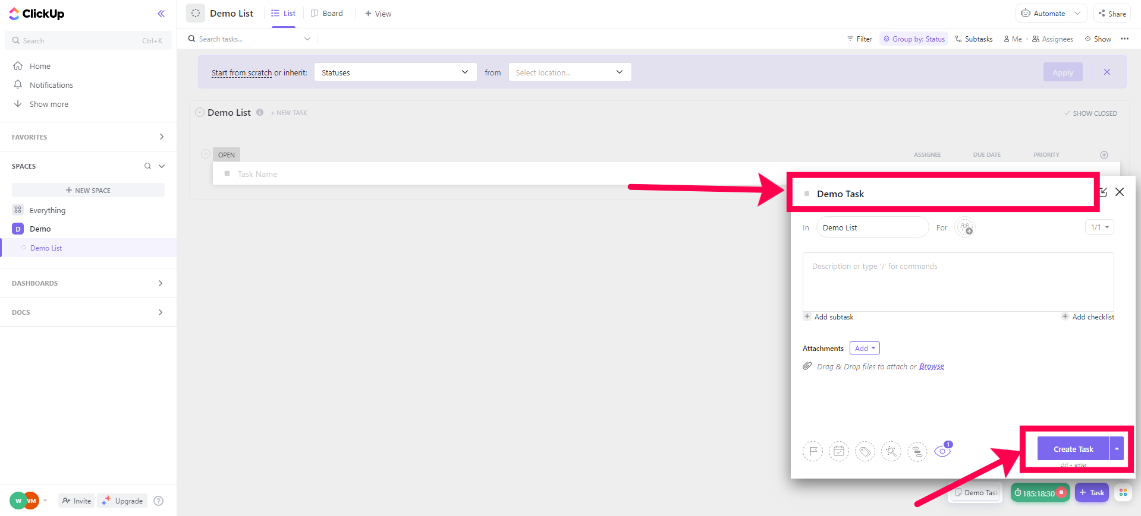Click the Demo List info icon

260,112
